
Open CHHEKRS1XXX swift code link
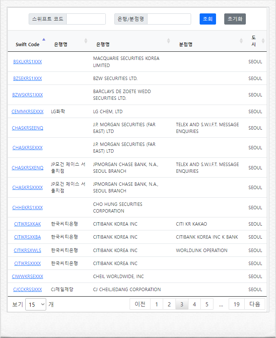tap(28, 208)
